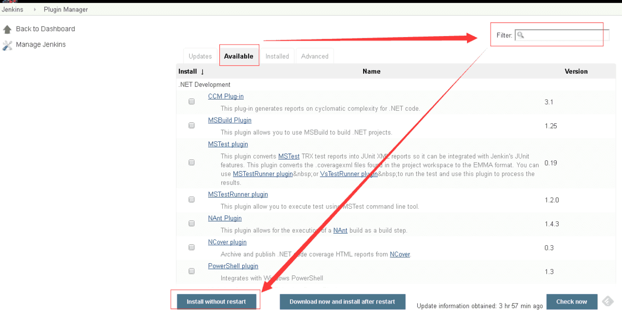The image size is (622, 314).
Task: Open the Back to Dashboard link text
Action: (46, 29)
